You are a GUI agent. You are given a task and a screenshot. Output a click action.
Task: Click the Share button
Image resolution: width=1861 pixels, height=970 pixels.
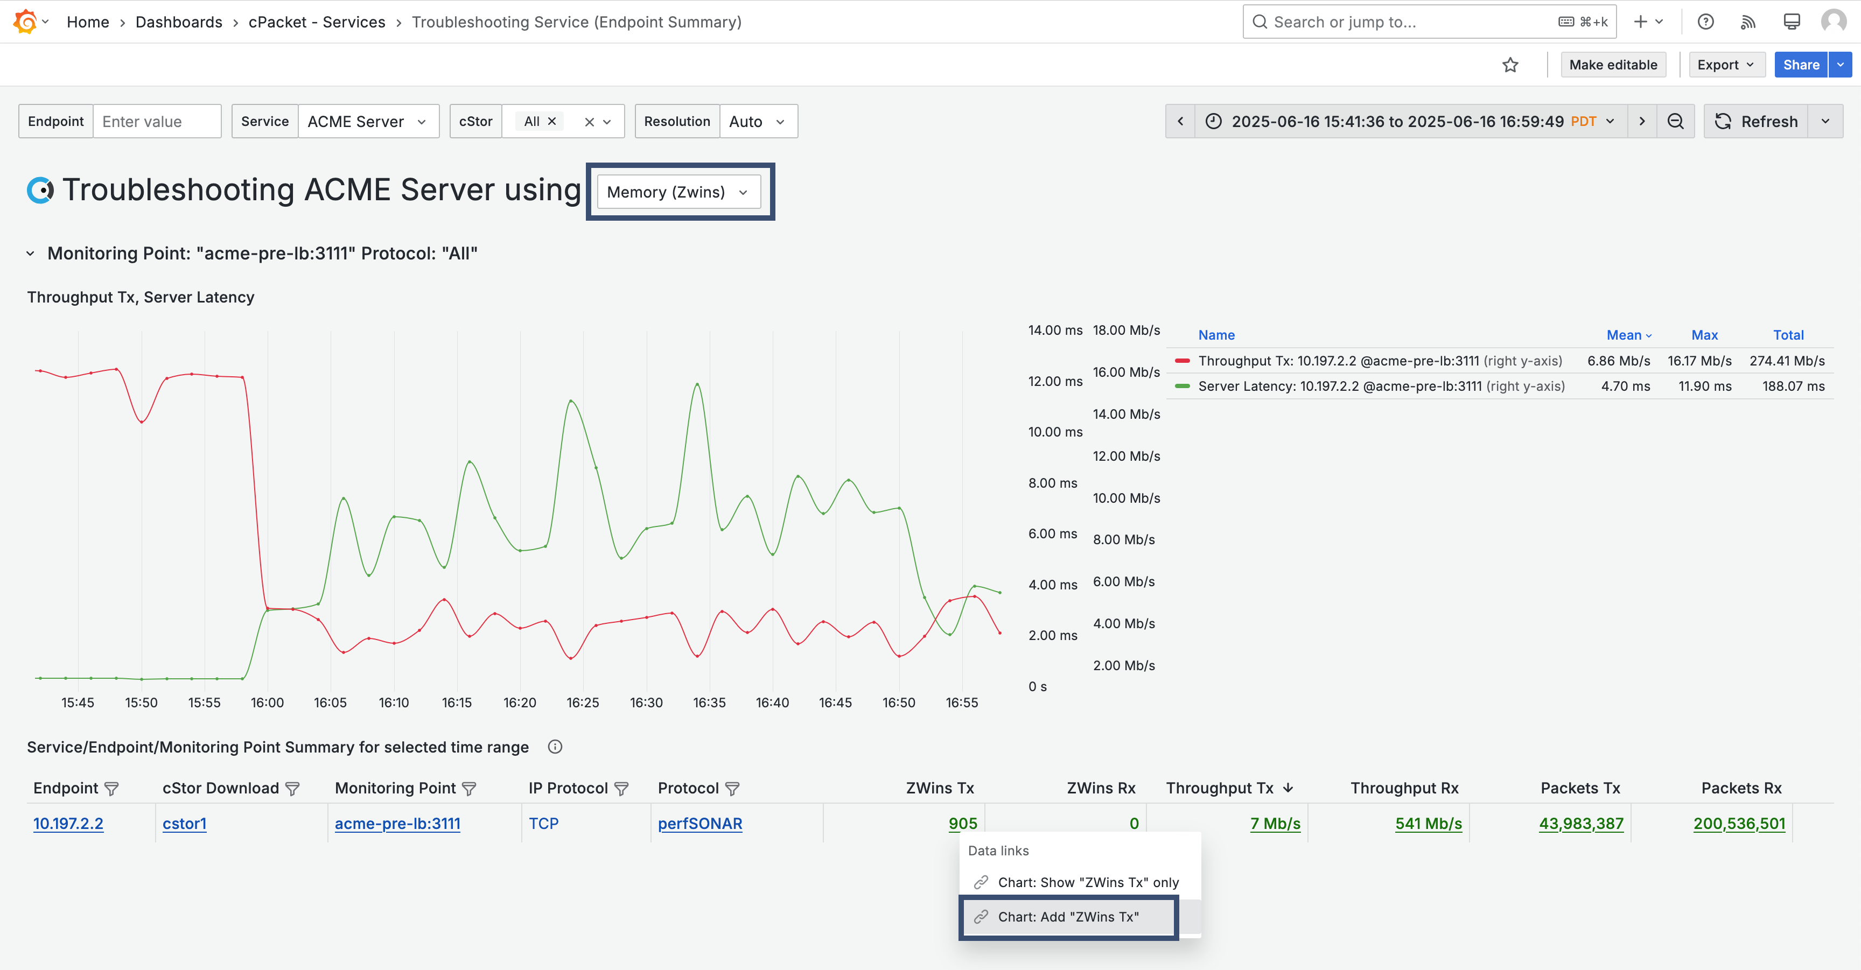(x=1801, y=65)
